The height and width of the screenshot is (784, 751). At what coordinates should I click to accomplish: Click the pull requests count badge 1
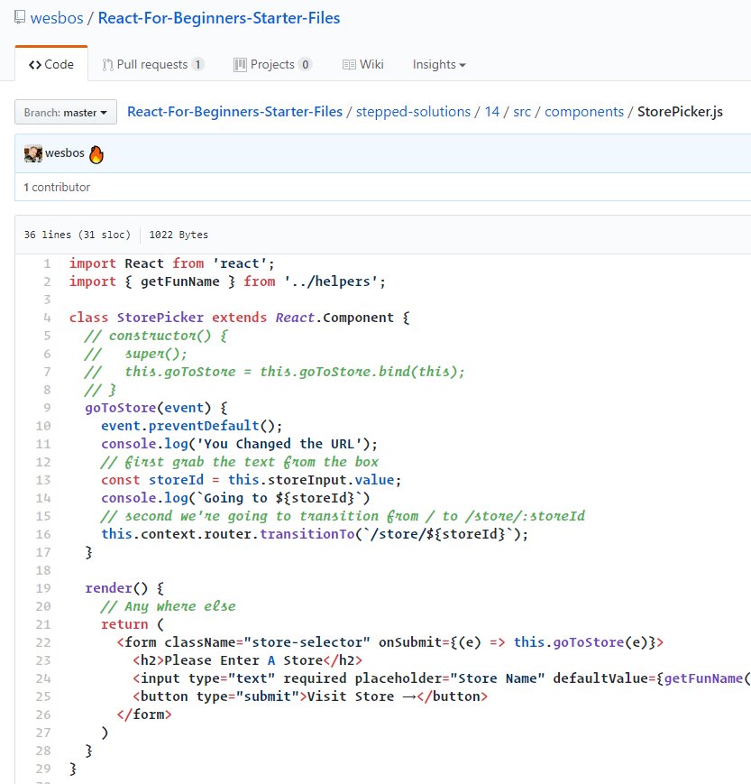(x=197, y=64)
